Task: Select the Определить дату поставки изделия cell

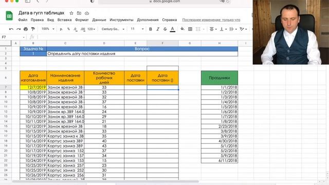Action: click(142, 53)
